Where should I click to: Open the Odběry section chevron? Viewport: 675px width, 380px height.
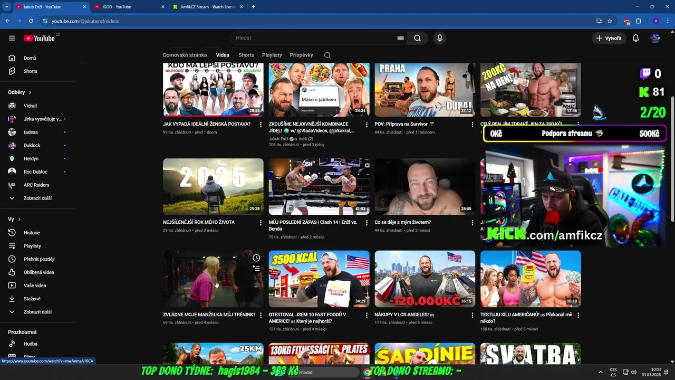pyautogui.click(x=30, y=92)
